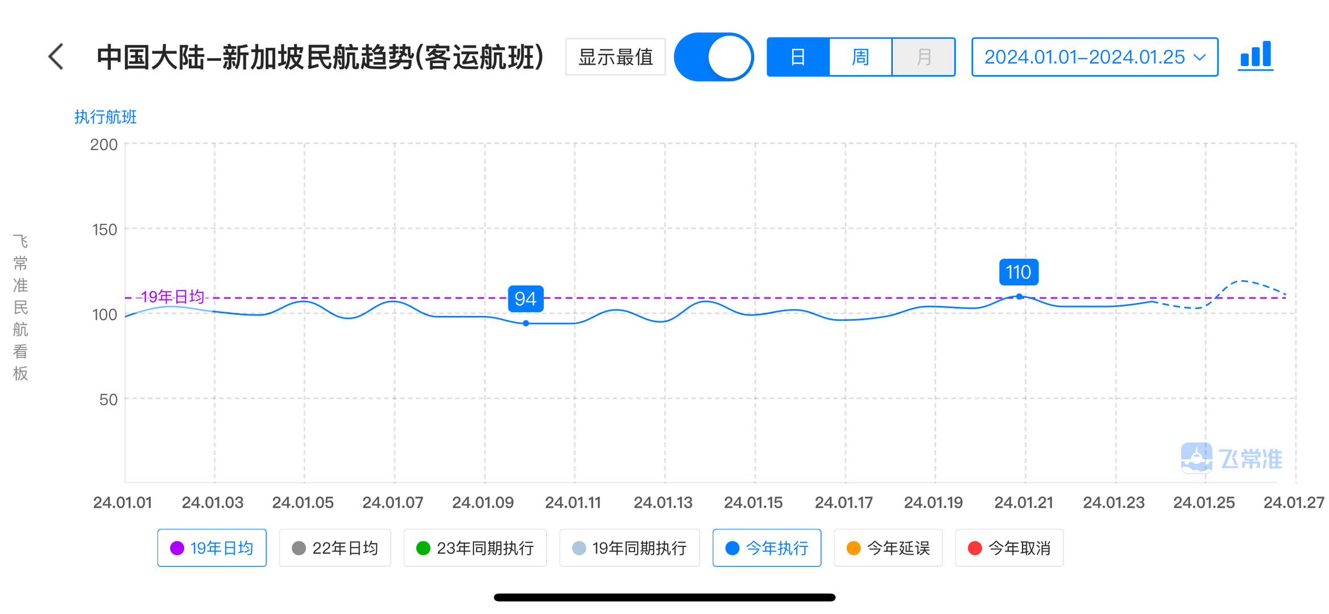Show the 19年同期执行 series
Image resolution: width=1329 pixels, height=614 pixels.
tap(630, 548)
